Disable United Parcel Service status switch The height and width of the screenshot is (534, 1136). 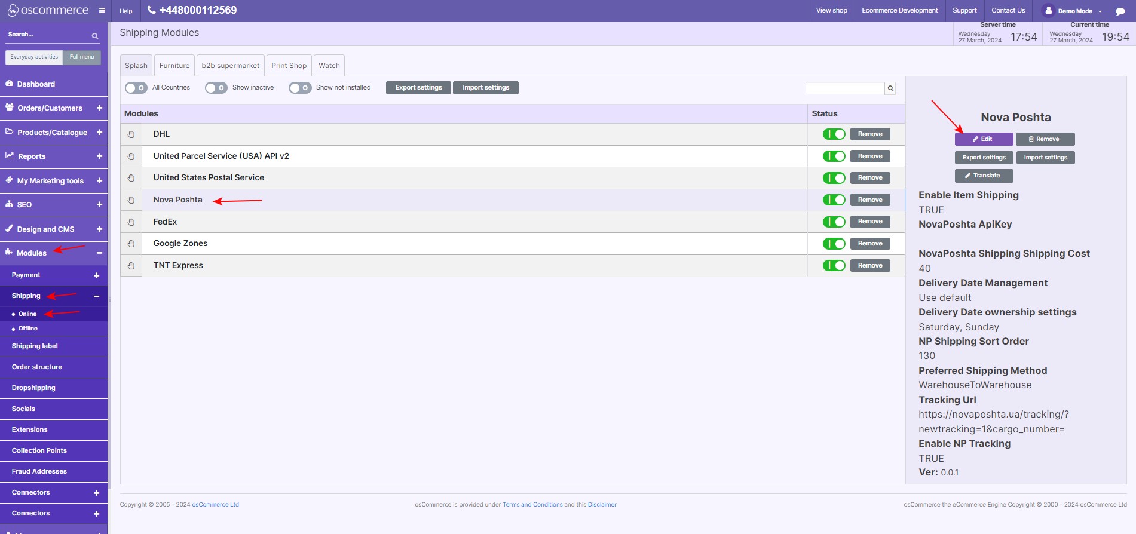click(x=834, y=156)
